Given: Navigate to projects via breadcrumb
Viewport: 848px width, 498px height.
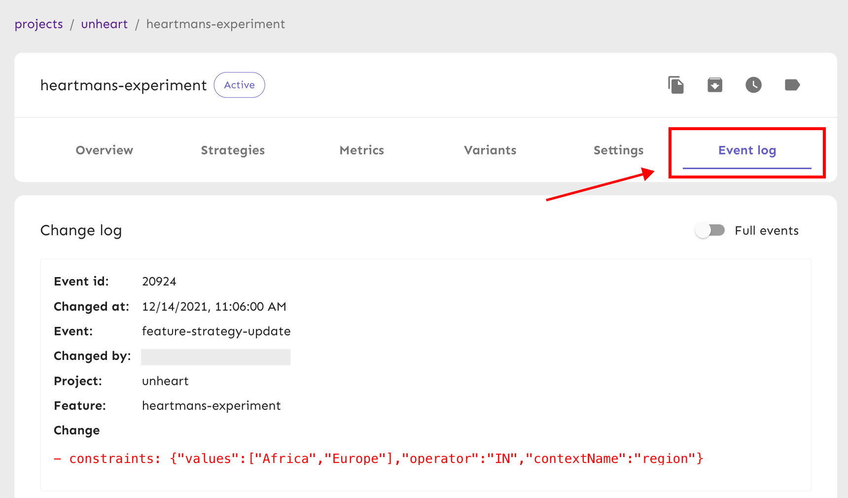Looking at the screenshot, I should pyautogui.click(x=39, y=24).
